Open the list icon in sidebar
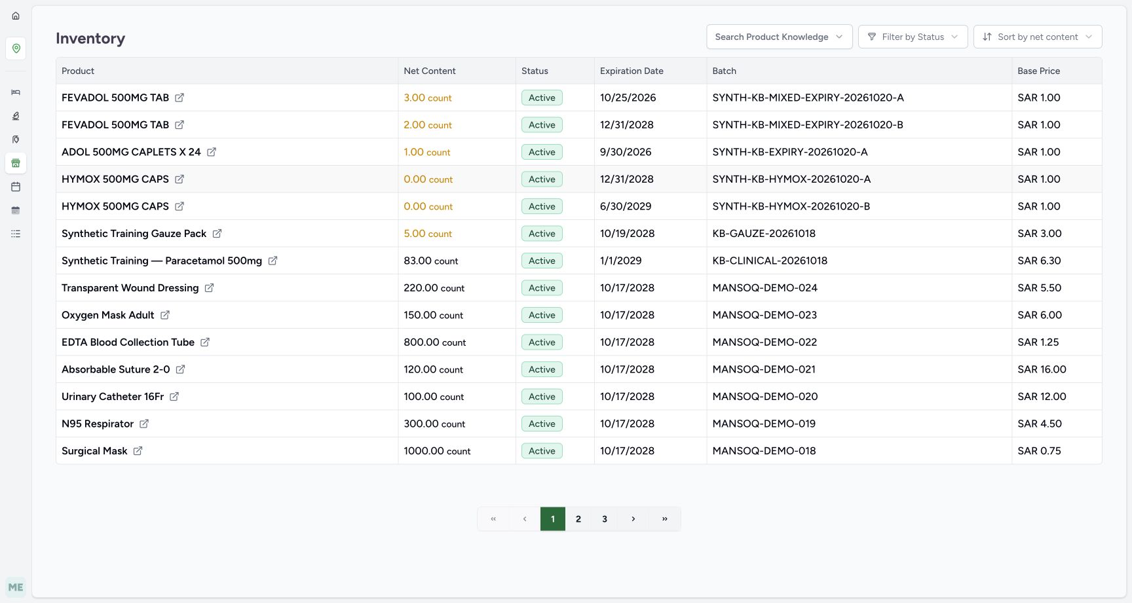Viewport: 1132px width, 603px height. click(x=16, y=234)
